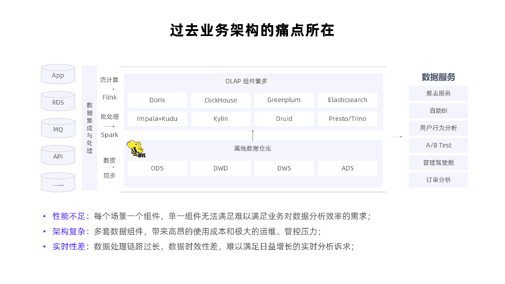Select the 自助BI service box
505x284 pixels.
(x=438, y=111)
